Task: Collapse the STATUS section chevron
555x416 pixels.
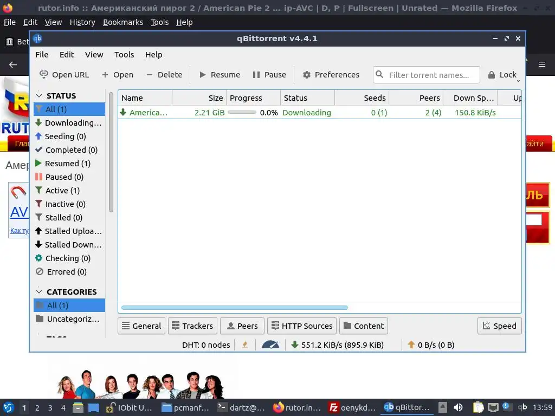Action: 39,95
